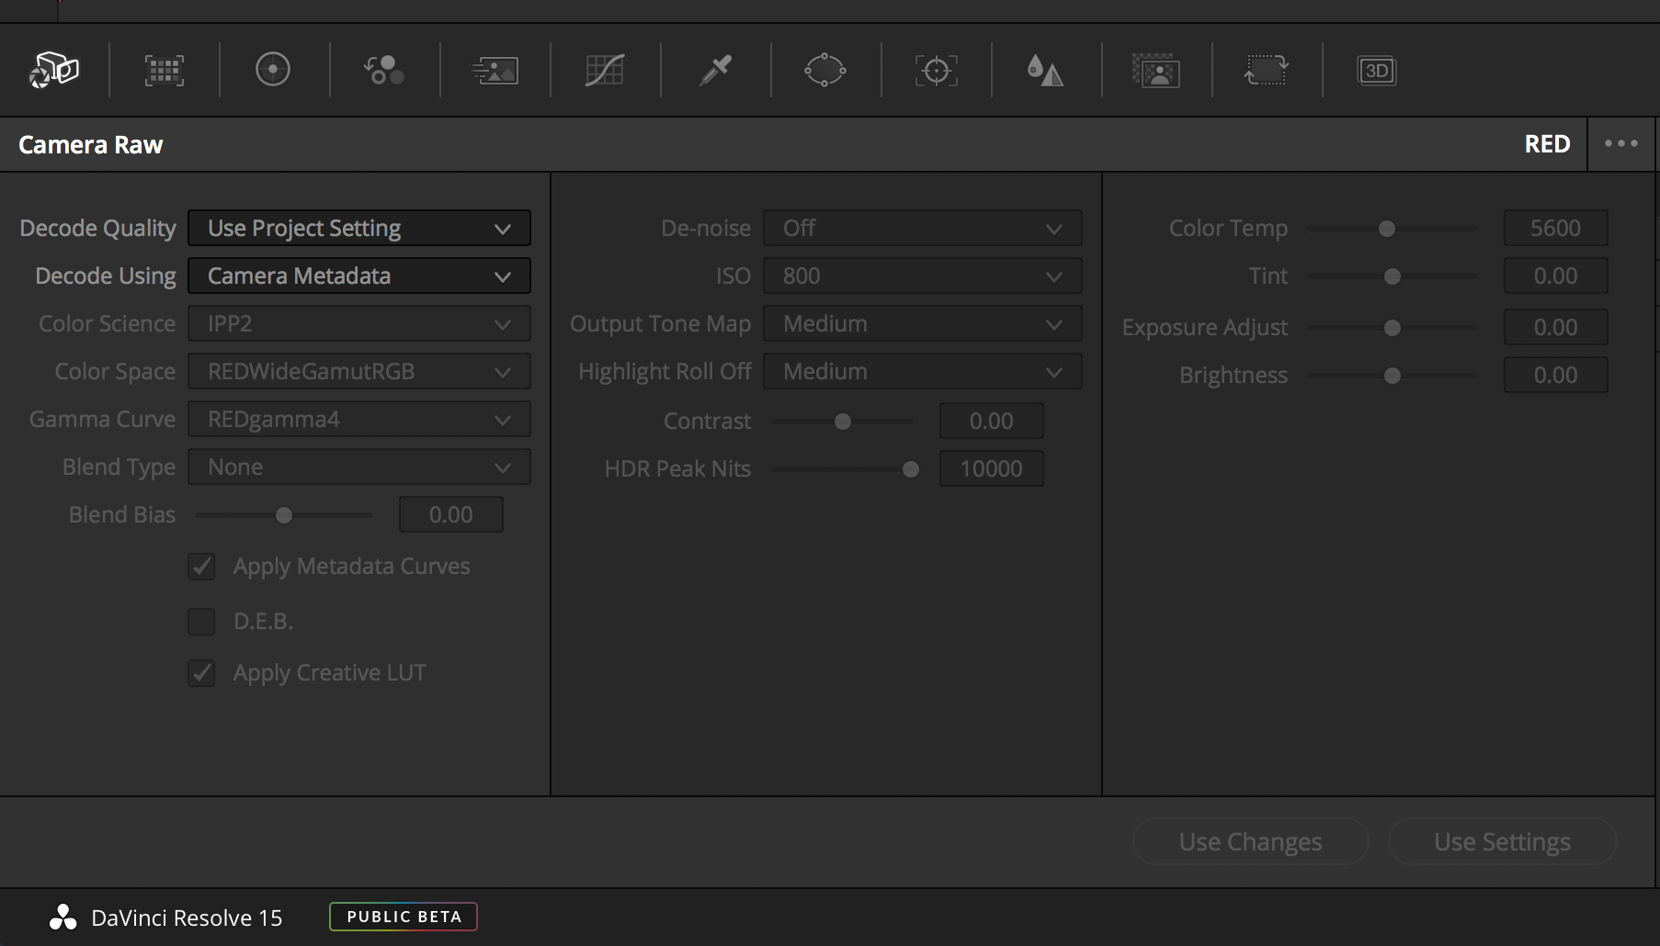
Task: Open the Tracker palette icon
Action: click(x=936, y=71)
